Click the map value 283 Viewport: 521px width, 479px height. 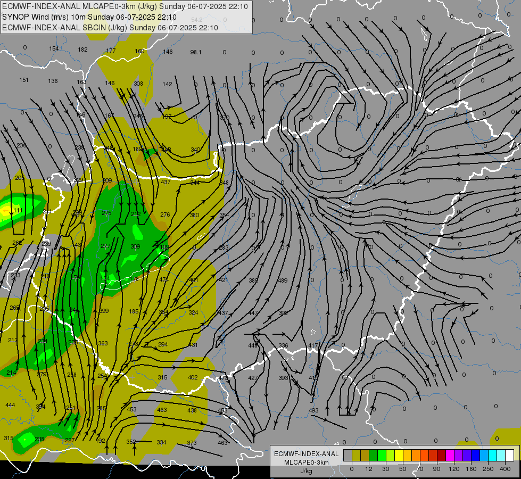pyautogui.click(x=224, y=247)
